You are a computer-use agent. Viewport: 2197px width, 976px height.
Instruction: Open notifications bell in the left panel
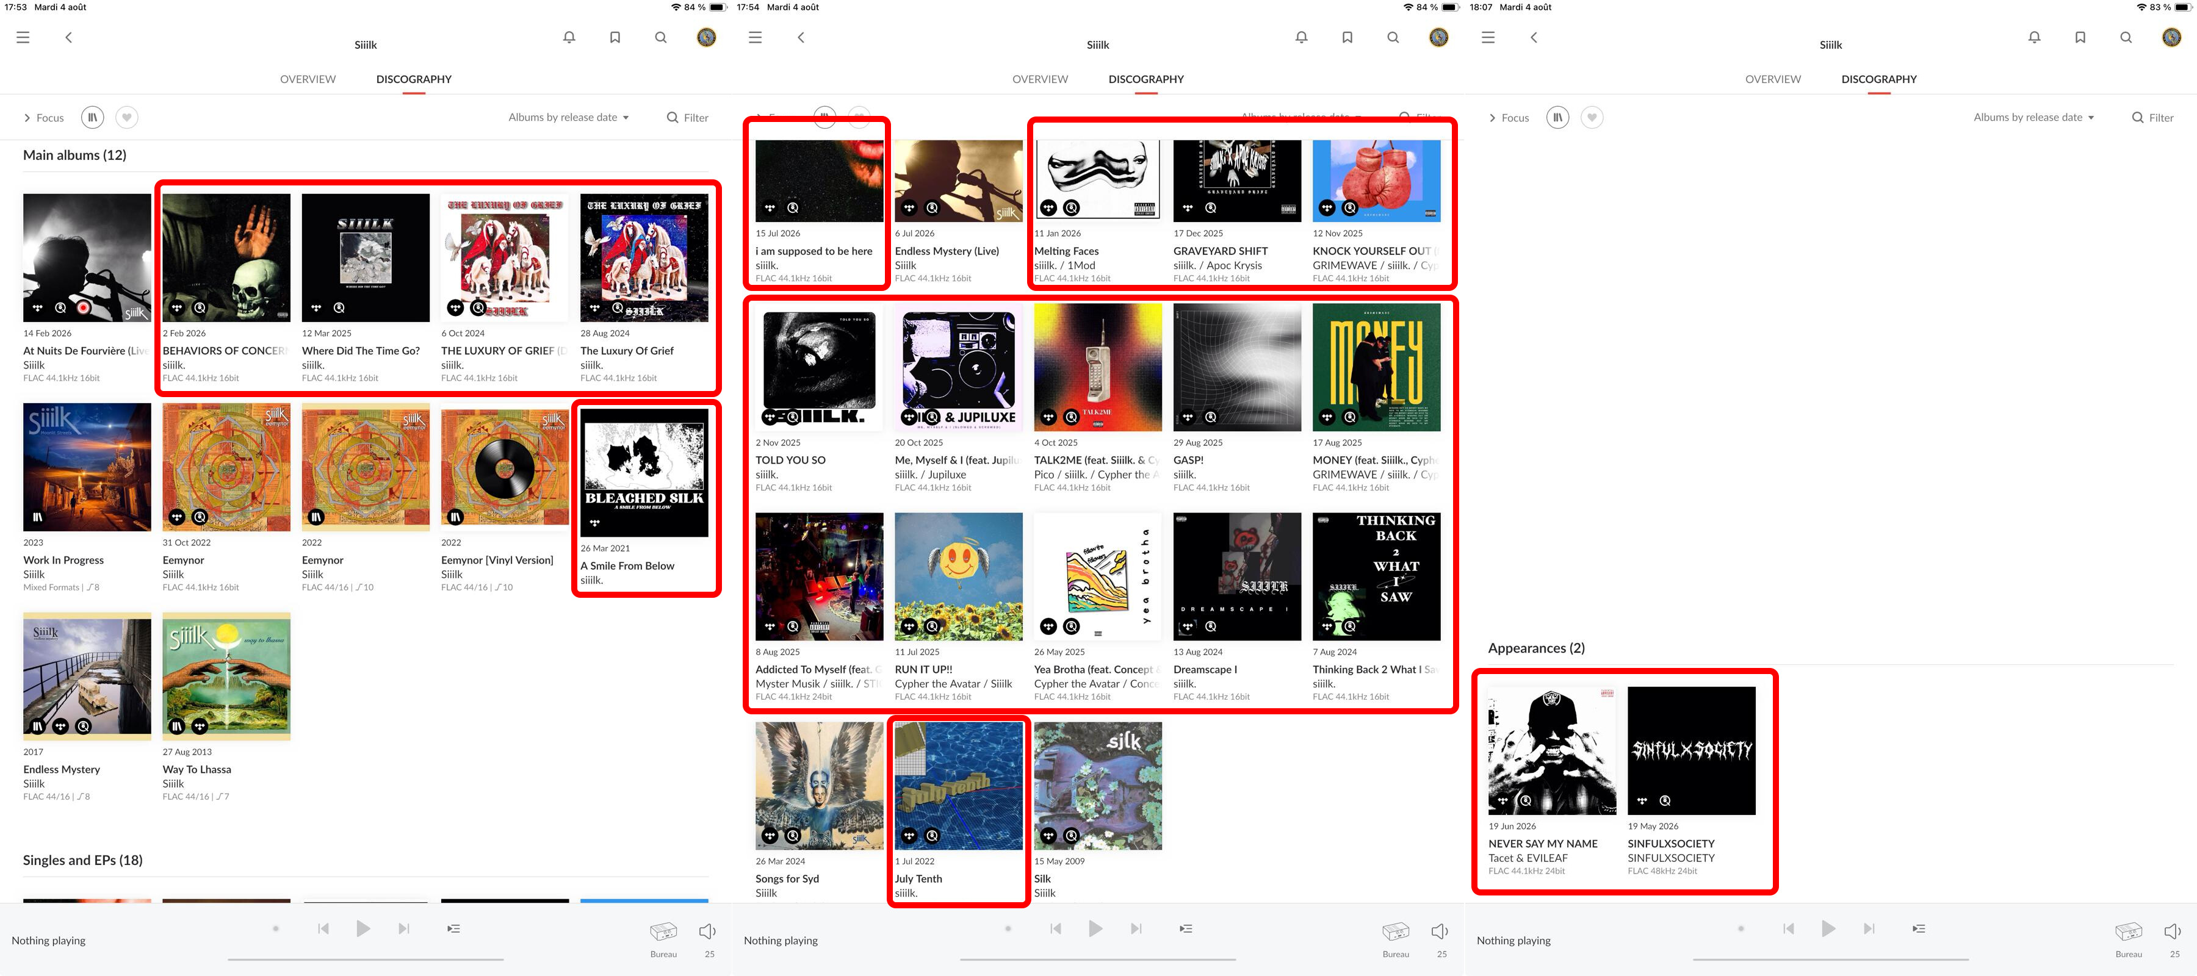(569, 37)
